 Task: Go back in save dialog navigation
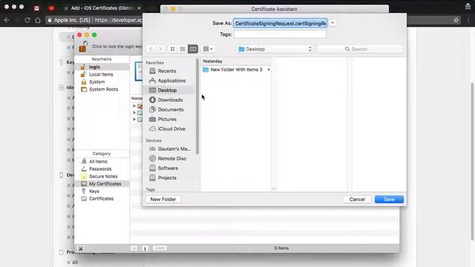point(151,49)
